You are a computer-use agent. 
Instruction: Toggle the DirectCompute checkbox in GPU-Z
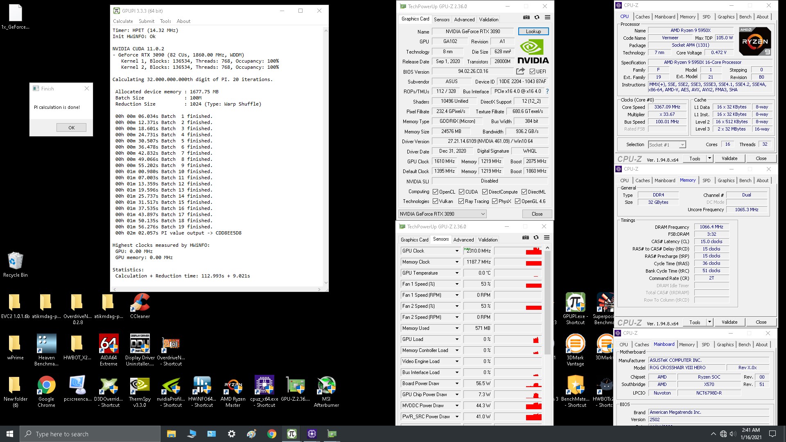coord(485,192)
